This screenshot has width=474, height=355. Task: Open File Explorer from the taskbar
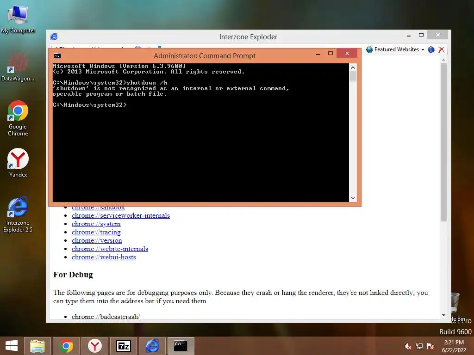pos(37,346)
